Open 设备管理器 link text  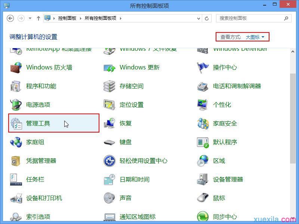coord(228,180)
